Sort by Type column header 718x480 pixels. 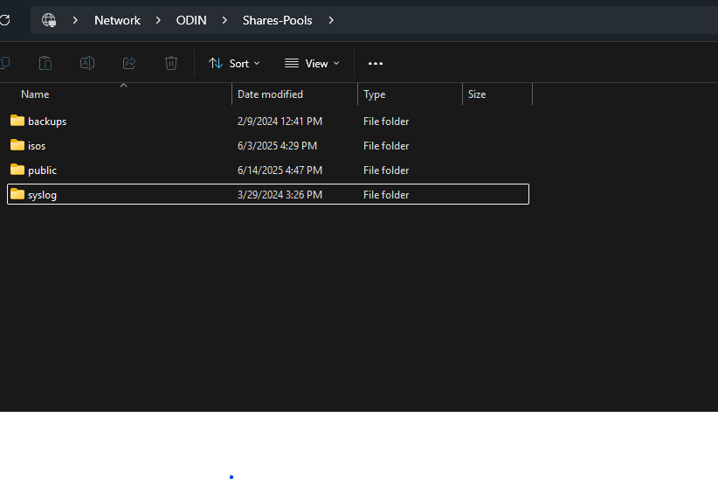(x=374, y=94)
